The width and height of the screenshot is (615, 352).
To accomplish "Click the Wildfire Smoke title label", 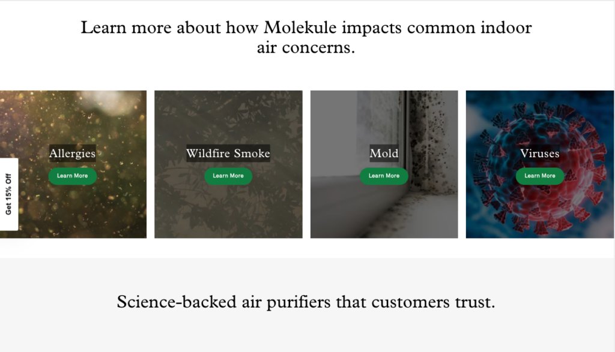I will point(228,153).
